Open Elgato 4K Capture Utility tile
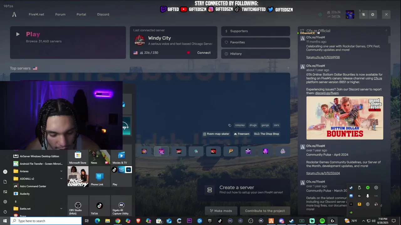 click(121, 206)
